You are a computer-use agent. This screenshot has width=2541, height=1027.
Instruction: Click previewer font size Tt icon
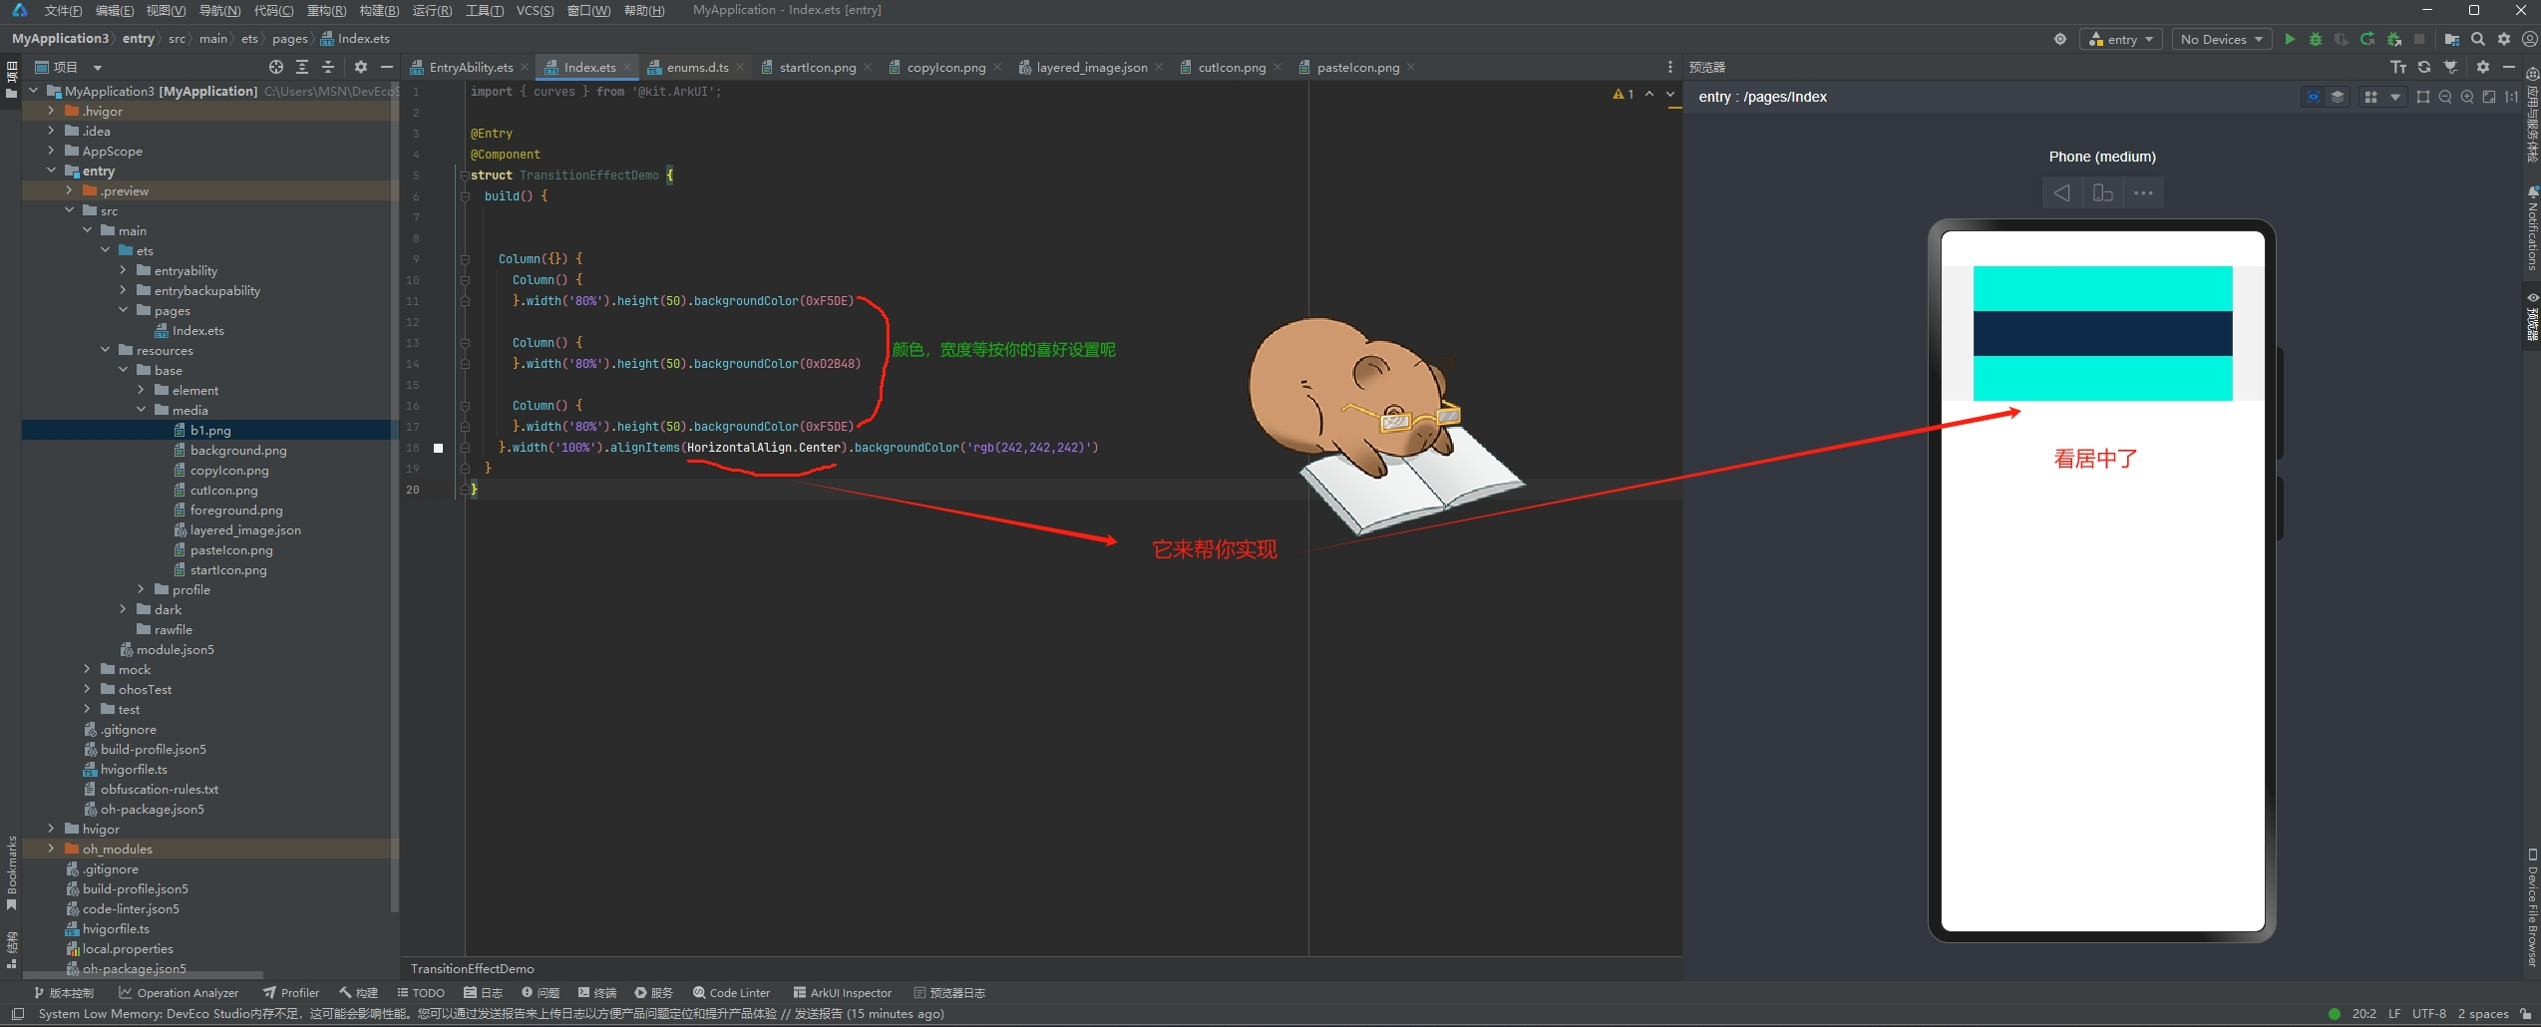click(2398, 67)
